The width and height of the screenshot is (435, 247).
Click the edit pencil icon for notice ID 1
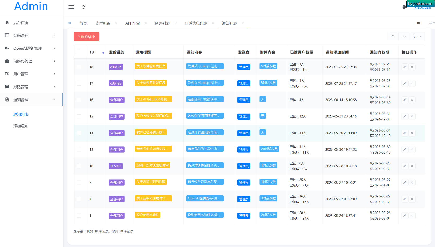404,216
